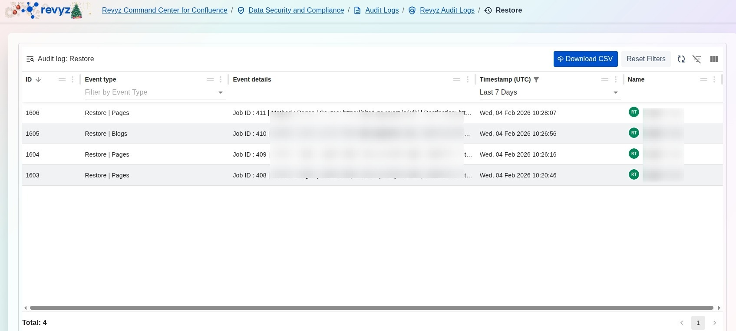
Task: Click RT avatar in row 1606
Action: (x=634, y=112)
